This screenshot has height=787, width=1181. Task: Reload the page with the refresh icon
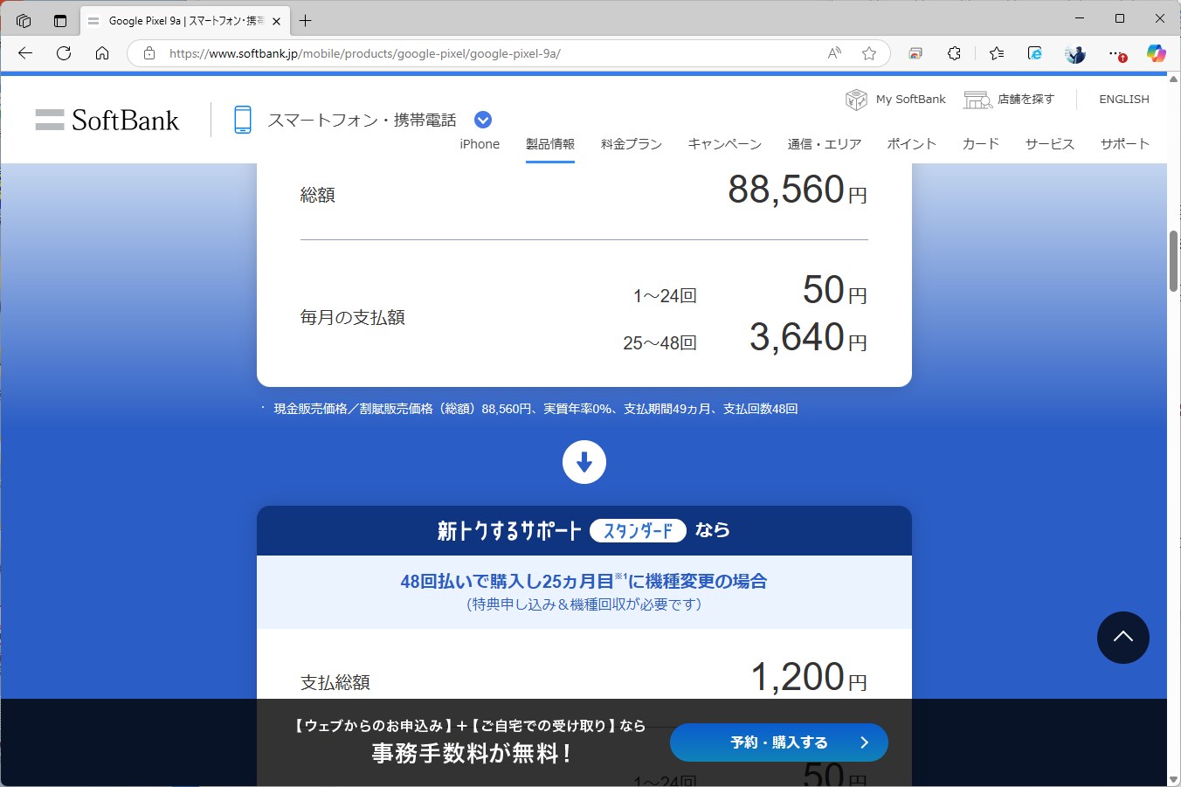64,53
